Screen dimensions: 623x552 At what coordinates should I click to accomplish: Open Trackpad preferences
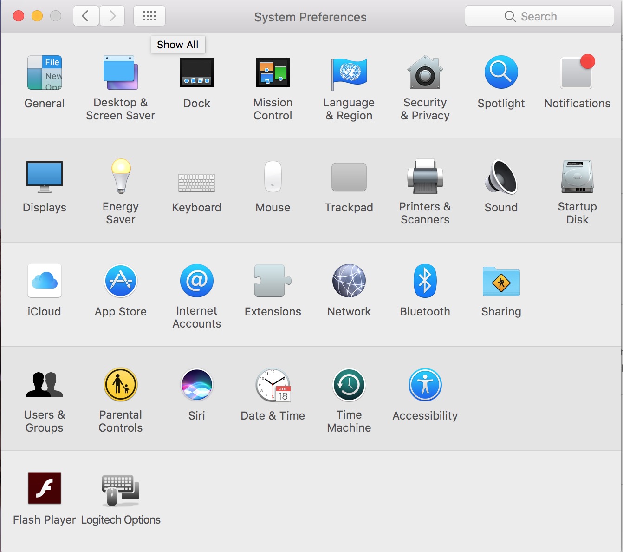coord(349,177)
